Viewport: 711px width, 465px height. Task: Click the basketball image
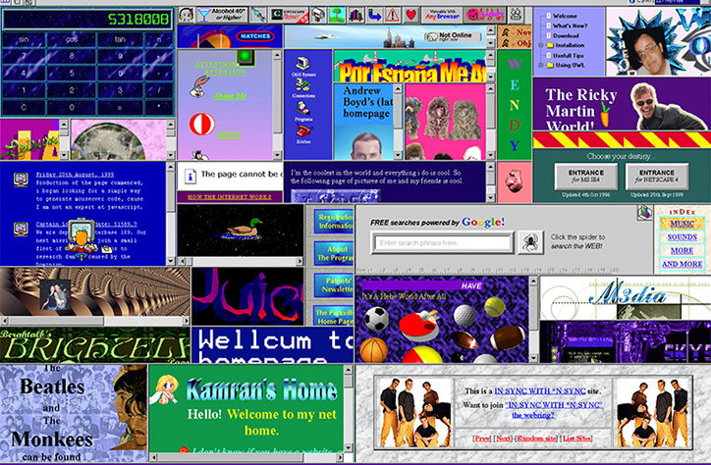tap(373, 350)
